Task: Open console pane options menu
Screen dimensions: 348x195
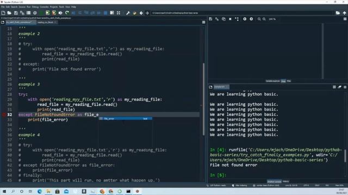Action: 345,87
